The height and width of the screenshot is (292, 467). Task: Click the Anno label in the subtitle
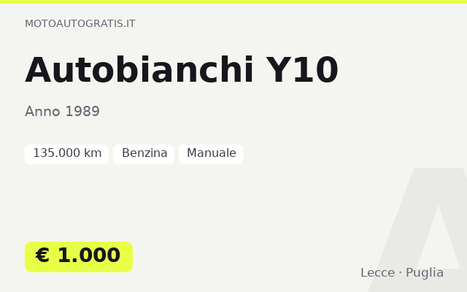42,112
